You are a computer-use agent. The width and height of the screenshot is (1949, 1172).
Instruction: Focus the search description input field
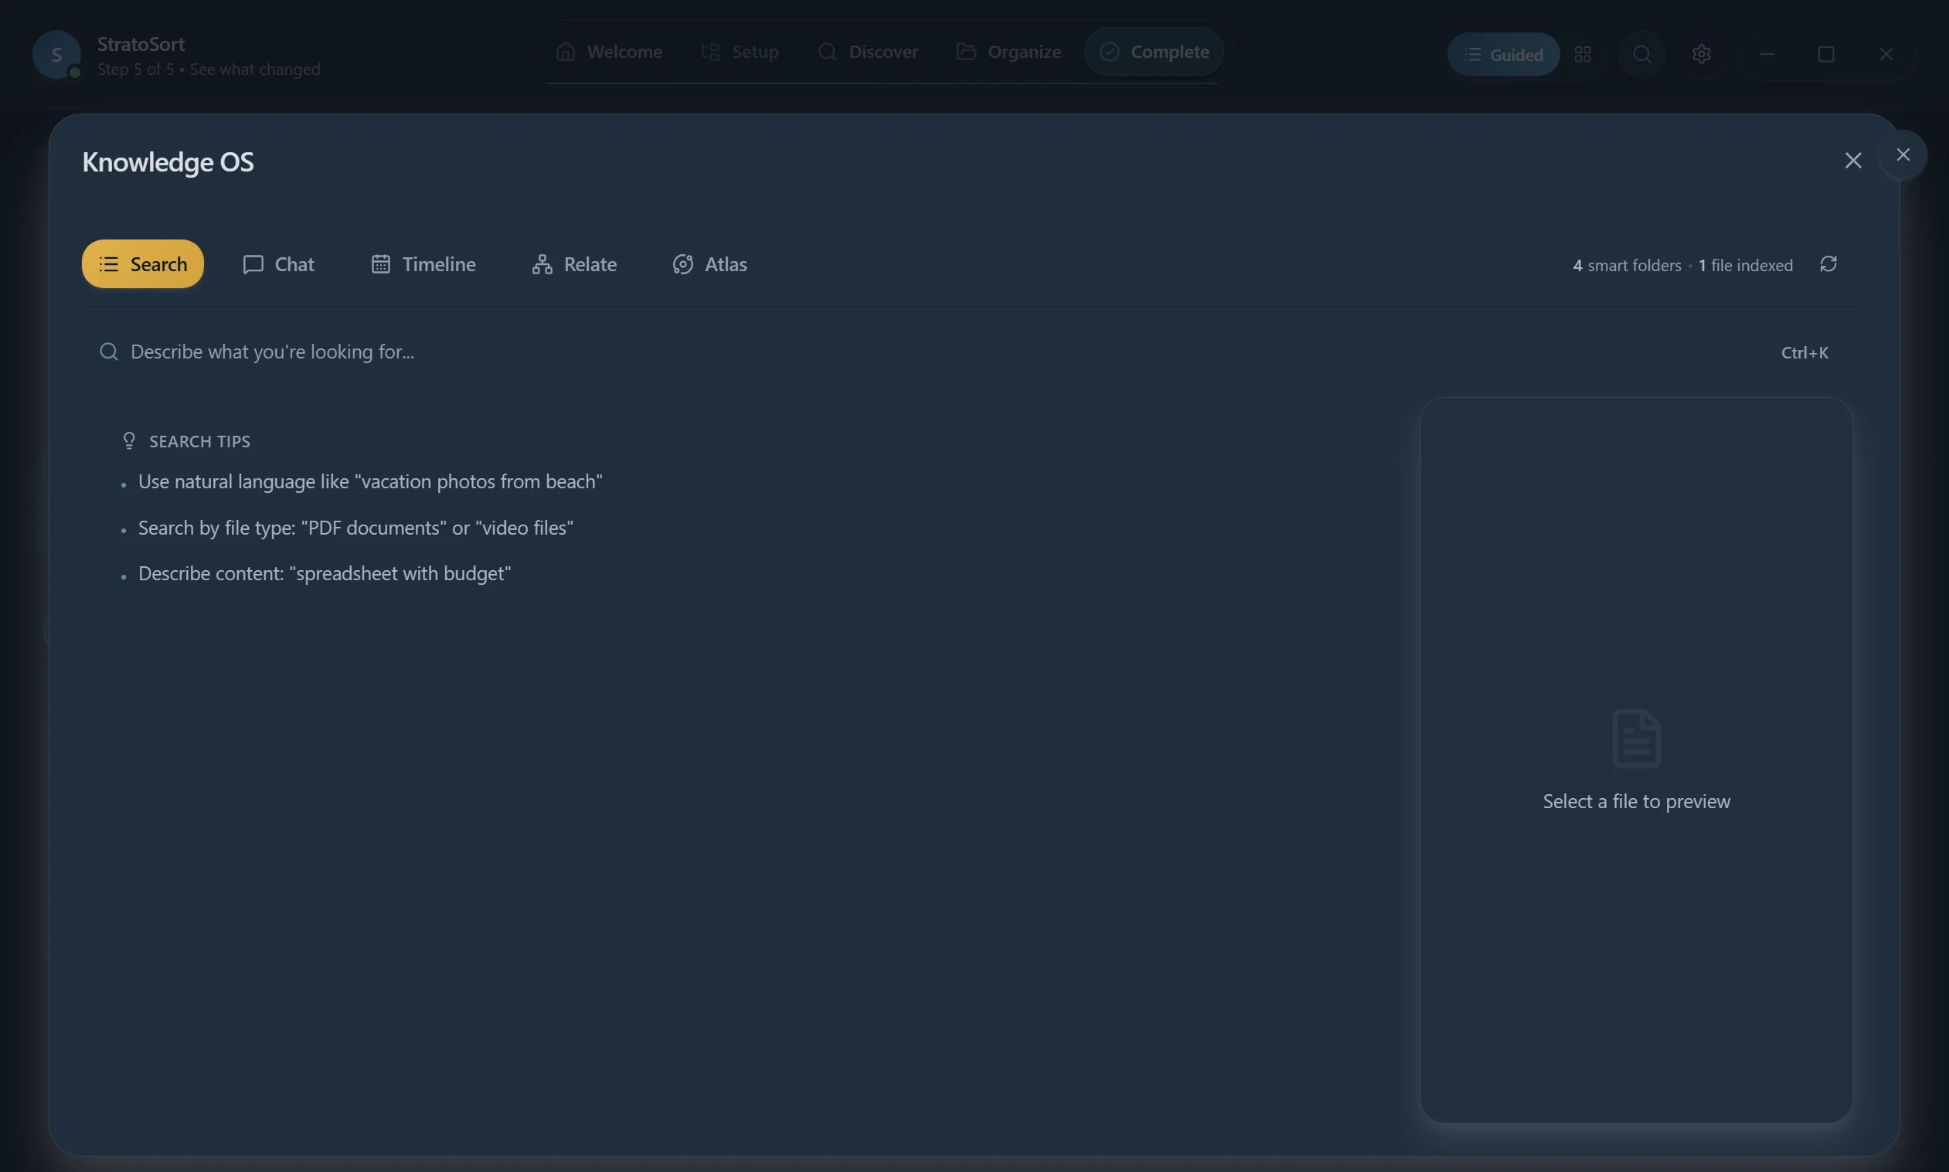967,352
